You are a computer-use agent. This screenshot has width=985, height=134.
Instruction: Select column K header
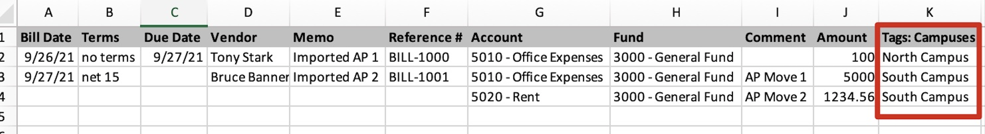coord(930,13)
